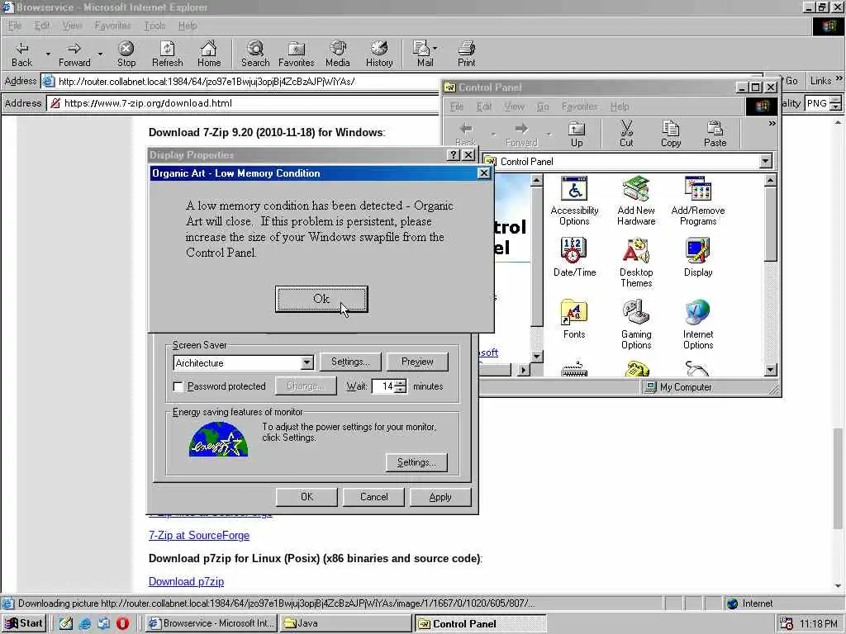Show browsing History from the toolbar
The image size is (846, 634).
coord(379,54)
